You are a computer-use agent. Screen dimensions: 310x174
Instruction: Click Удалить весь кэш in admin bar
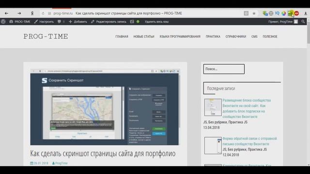pos(156,22)
